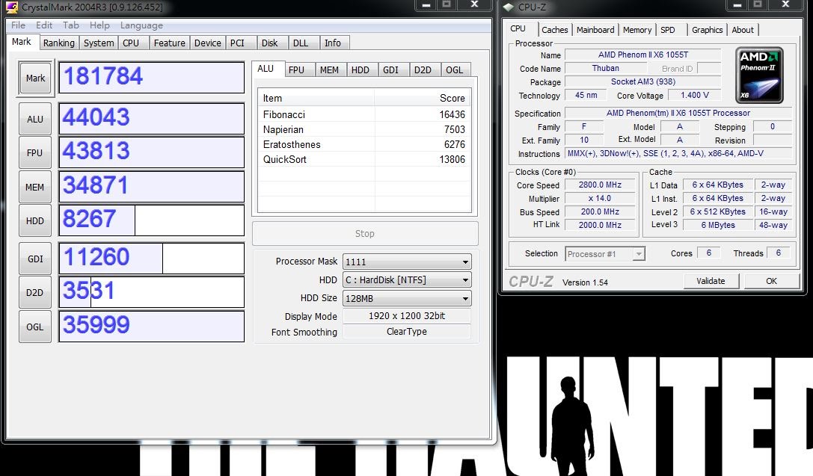Run the D2D benchmark button

click(34, 293)
